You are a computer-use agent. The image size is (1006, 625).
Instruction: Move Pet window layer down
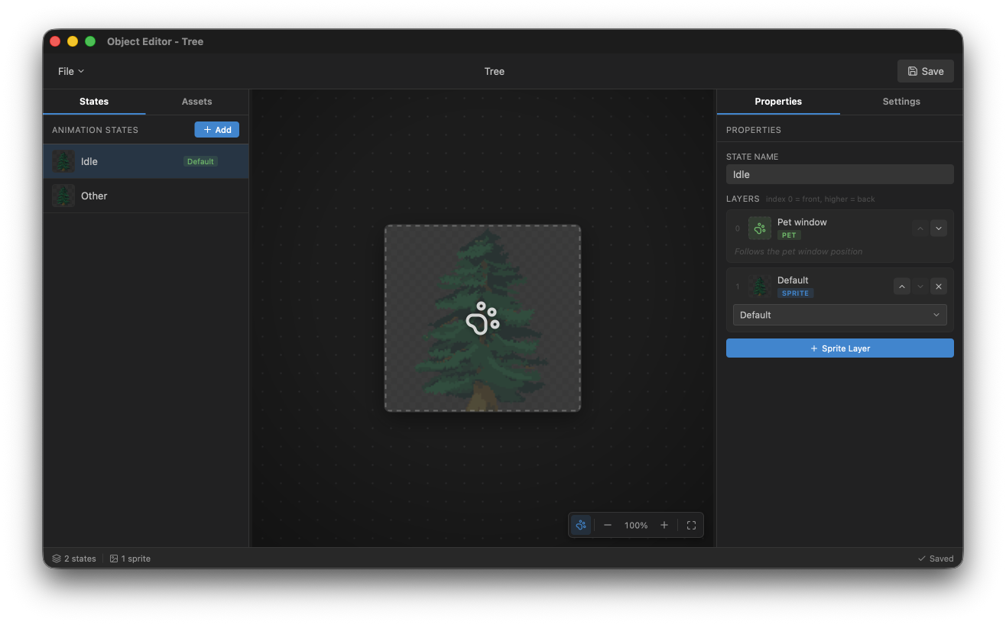pos(939,228)
